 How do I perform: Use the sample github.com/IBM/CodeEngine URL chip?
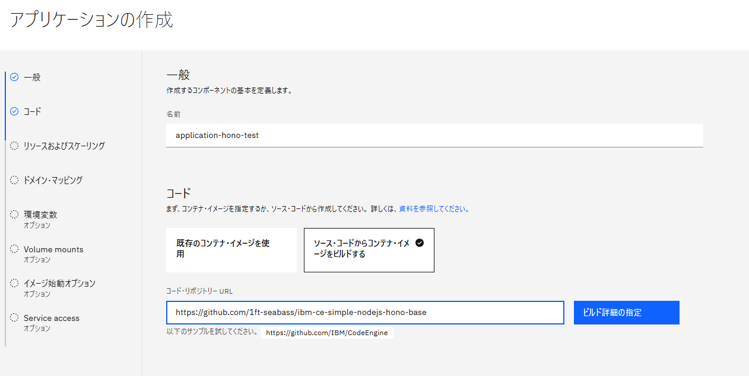(326, 333)
